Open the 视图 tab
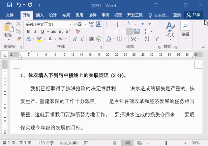Image resolution: width=208 pixels, height=146 pixels. [118, 15]
